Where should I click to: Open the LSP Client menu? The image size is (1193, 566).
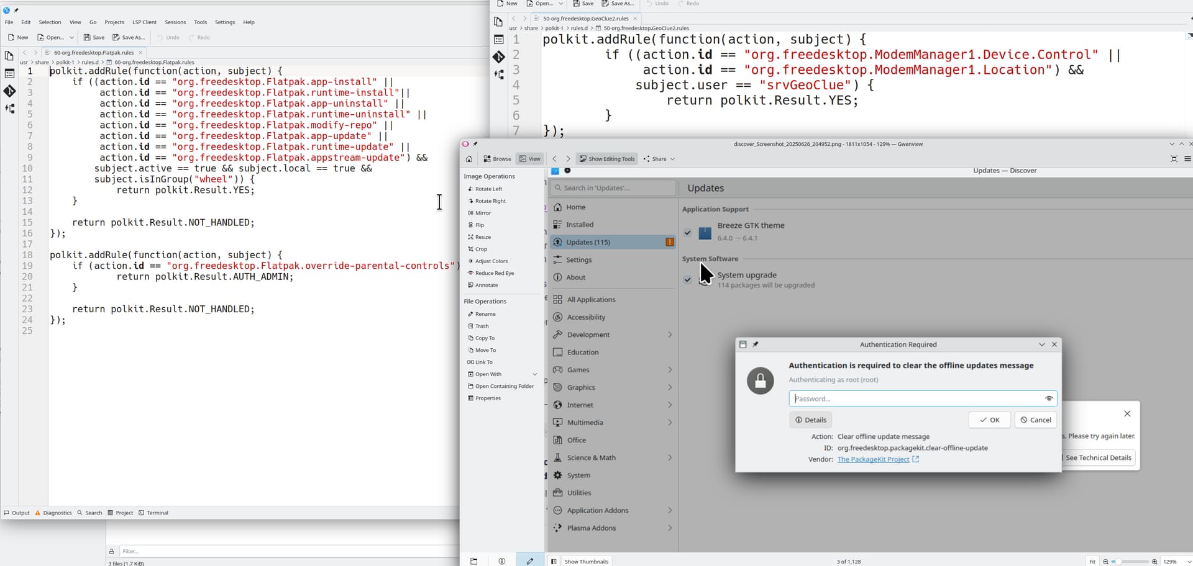click(144, 22)
